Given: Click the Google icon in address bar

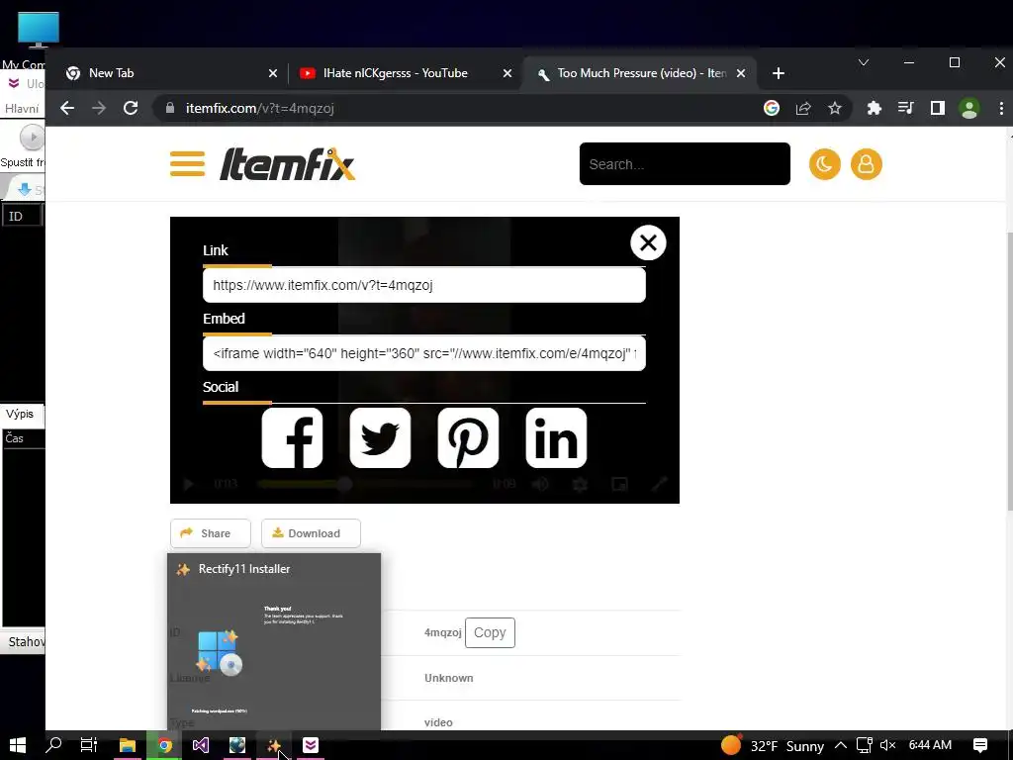Looking at the screenshot, I should pos(772,108).
